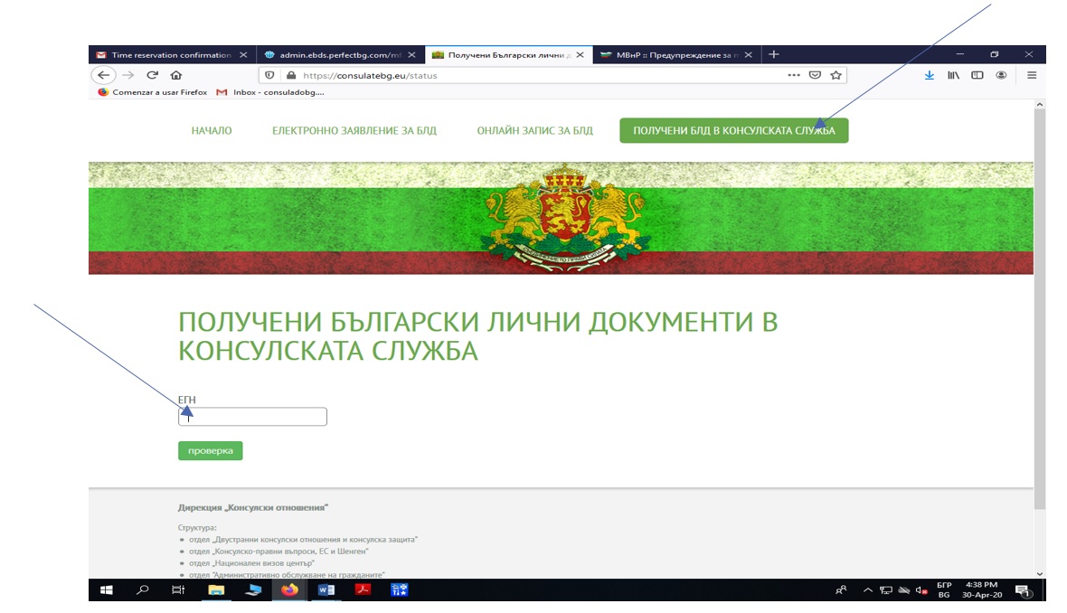Open the downloads arrow panel
The image size is (1067, 613).
929,75
